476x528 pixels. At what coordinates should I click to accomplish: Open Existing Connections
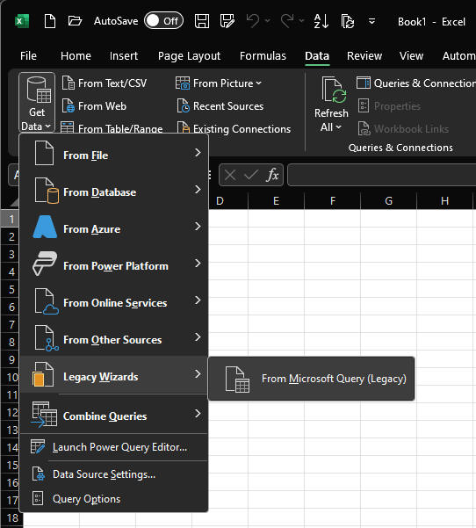[x=234, y=128]
